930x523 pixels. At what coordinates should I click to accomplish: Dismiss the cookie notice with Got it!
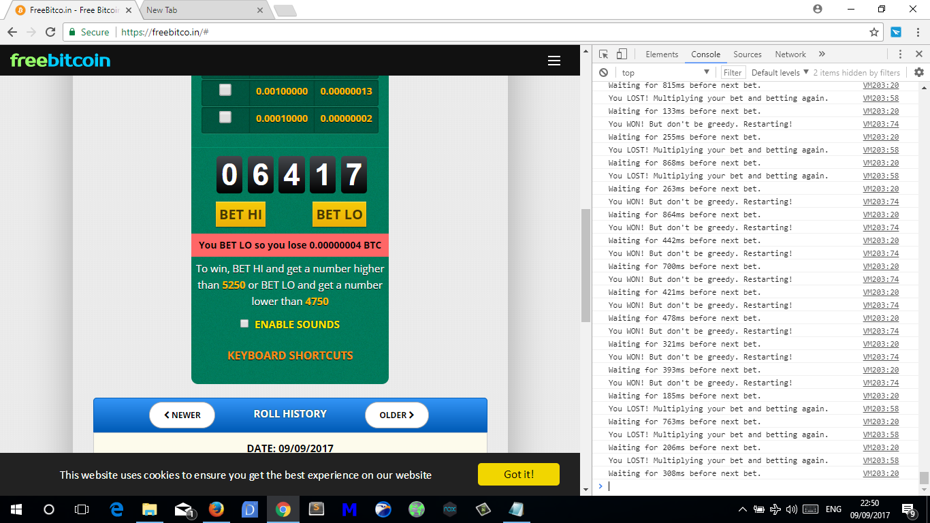click(x=518, y=474)
